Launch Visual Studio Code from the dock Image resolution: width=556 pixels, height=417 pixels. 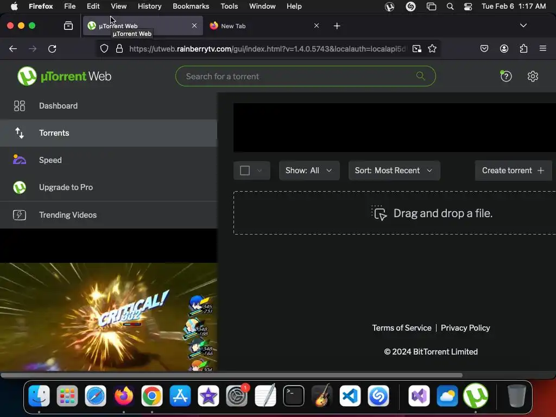click(350, 396)
